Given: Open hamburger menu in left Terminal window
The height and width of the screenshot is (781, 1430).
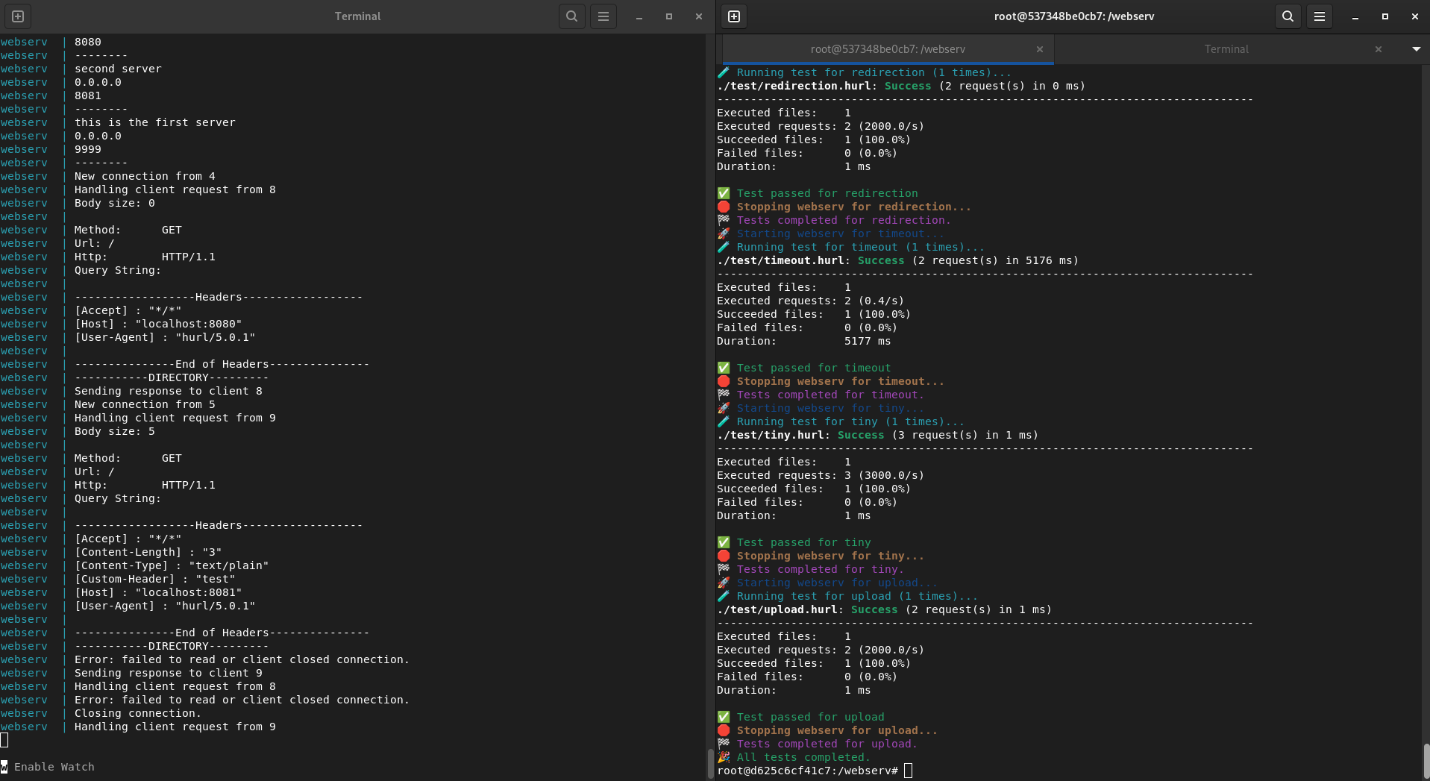Looking at the screenshot, I should pos(603,16).
